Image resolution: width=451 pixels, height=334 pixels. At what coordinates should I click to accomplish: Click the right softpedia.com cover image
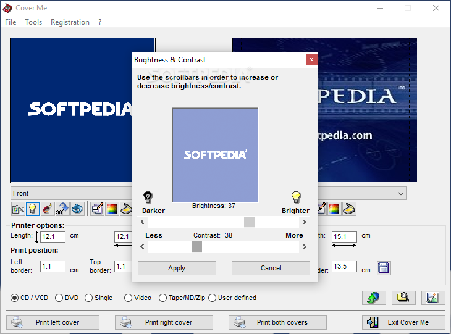(368, 110)
